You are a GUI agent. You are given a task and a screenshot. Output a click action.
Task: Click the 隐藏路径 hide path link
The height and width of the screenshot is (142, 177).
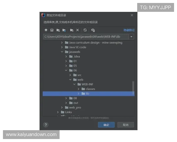pos(129,30)
